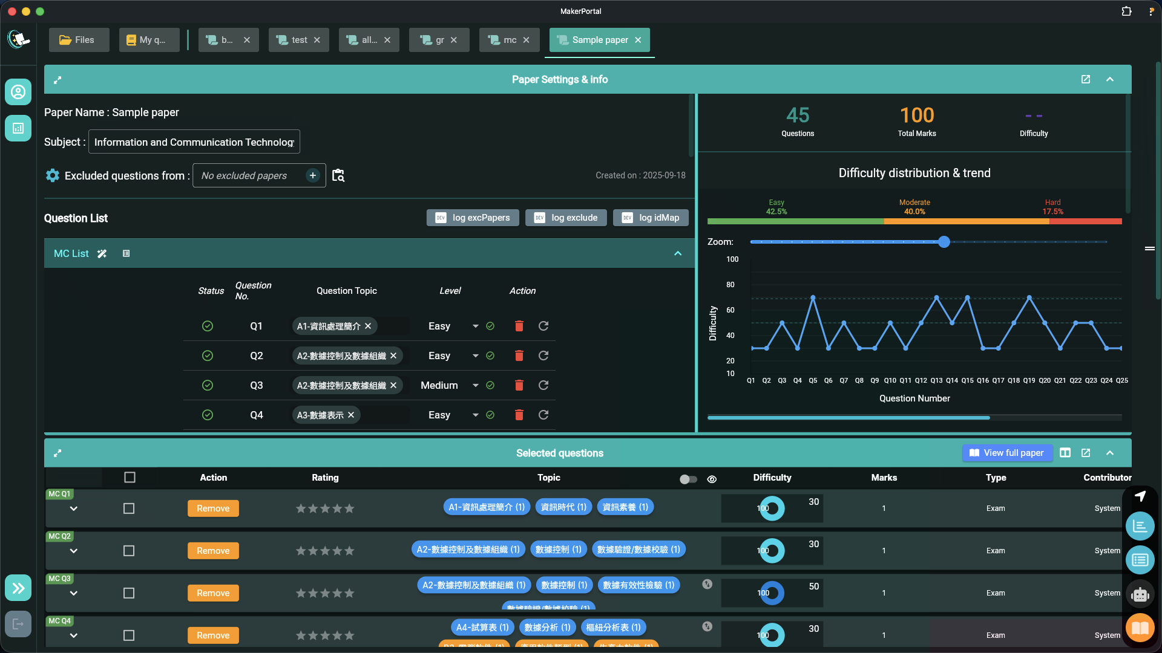Expand the MC Q2 row chevron
This screenshot has height=653, width=1162.
coord(73,551)
